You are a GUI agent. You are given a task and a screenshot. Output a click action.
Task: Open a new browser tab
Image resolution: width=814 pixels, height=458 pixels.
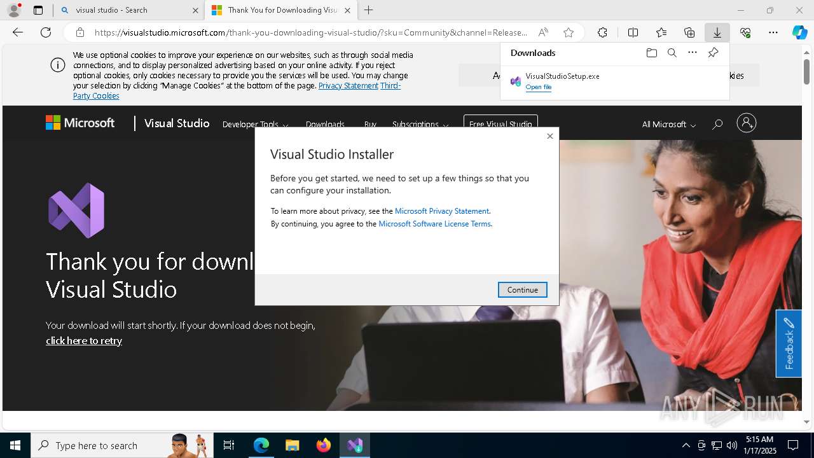(369, 10)
